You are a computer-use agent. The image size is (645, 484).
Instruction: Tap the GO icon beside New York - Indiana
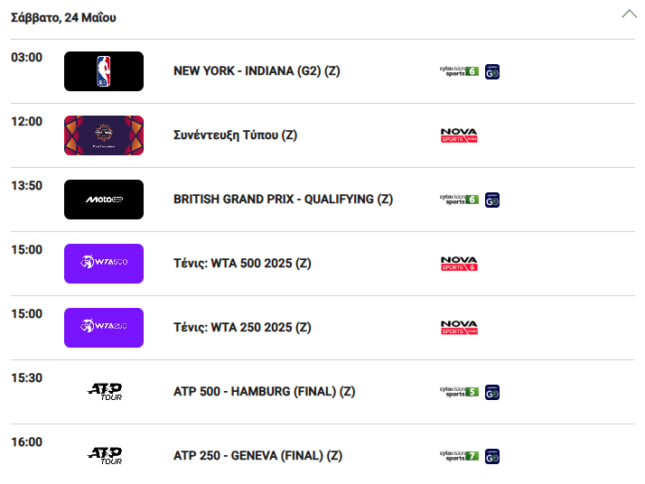[x=492, y=71]
